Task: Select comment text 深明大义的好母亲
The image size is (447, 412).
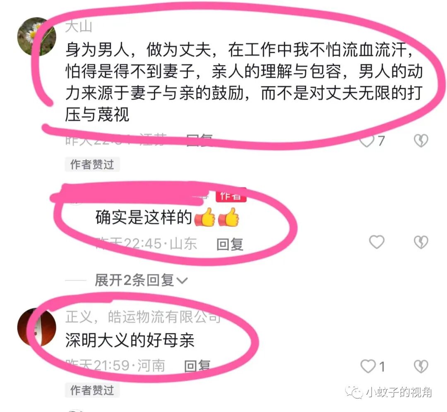Action: [x=130, y=340]
